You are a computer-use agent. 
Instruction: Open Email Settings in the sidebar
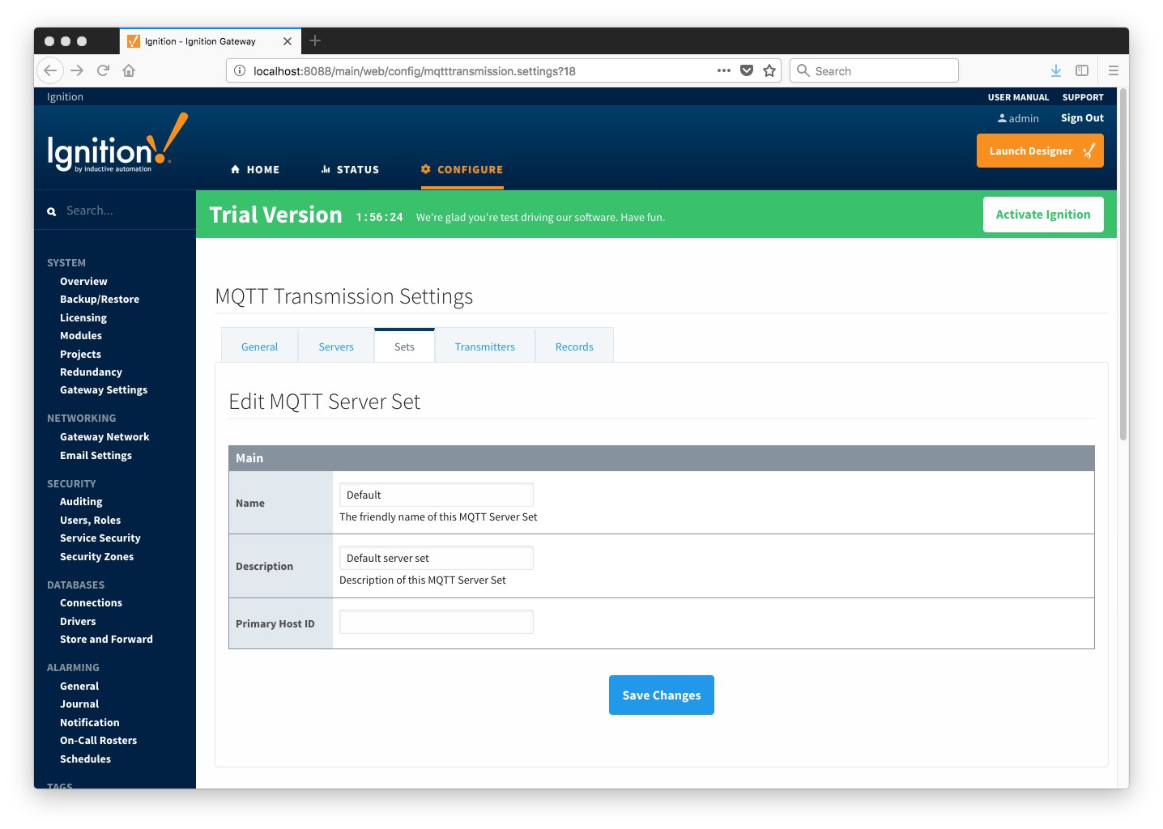96,456
